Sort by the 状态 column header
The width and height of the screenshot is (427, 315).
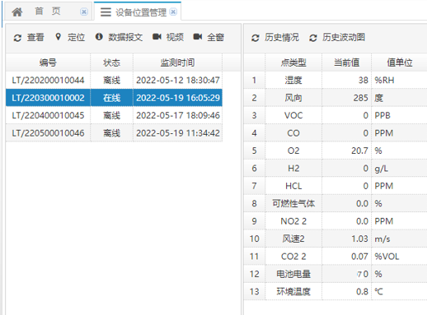point(111,63)
